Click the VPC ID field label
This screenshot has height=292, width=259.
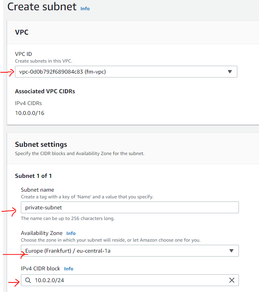[23, 54]
